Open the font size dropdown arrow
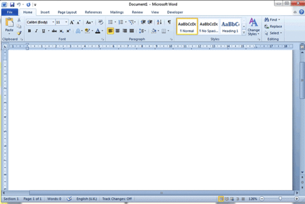 point(66,22)
